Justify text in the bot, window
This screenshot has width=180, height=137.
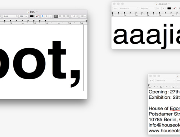(68, 16)
